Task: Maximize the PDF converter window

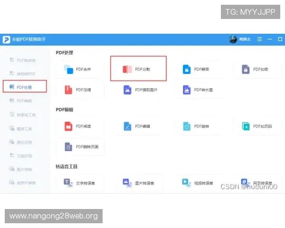Action: 280,39
